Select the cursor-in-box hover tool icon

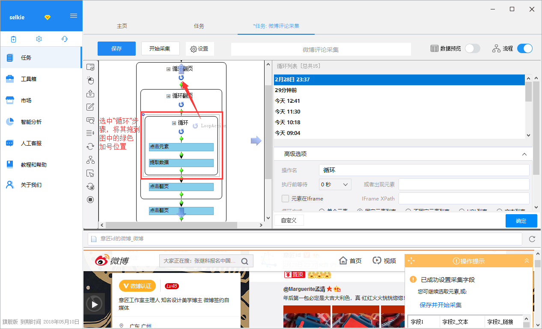90,173
